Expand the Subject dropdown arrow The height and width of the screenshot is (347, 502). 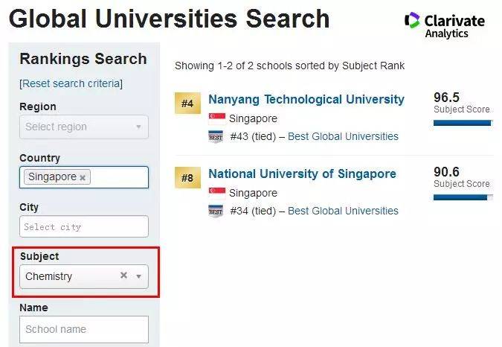click(x=138, y=276)
